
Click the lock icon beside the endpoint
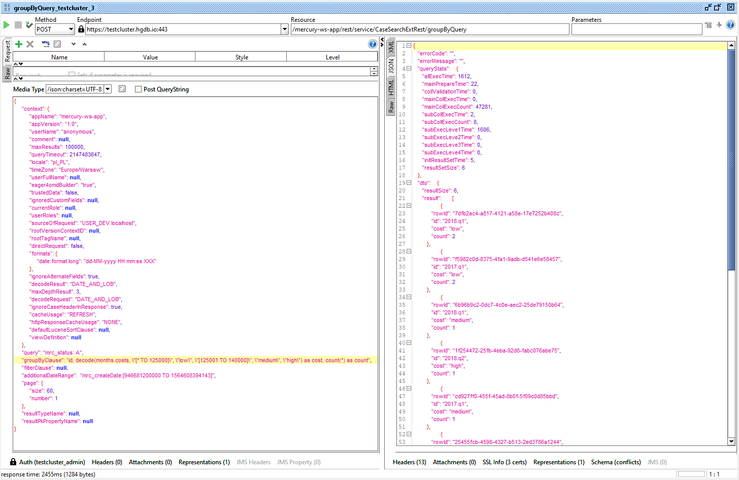[81, 29]
